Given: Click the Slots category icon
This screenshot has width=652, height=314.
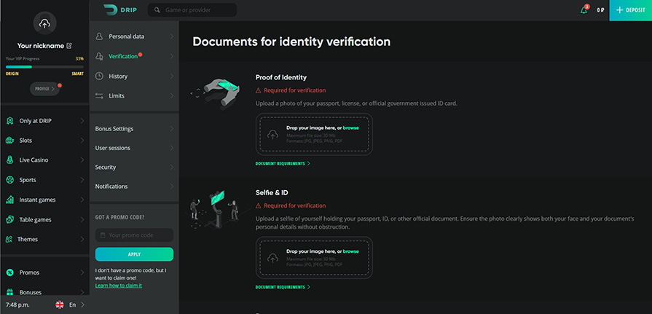Looking at the screenshot, I should pyautogui.click(x=10, y=140).
